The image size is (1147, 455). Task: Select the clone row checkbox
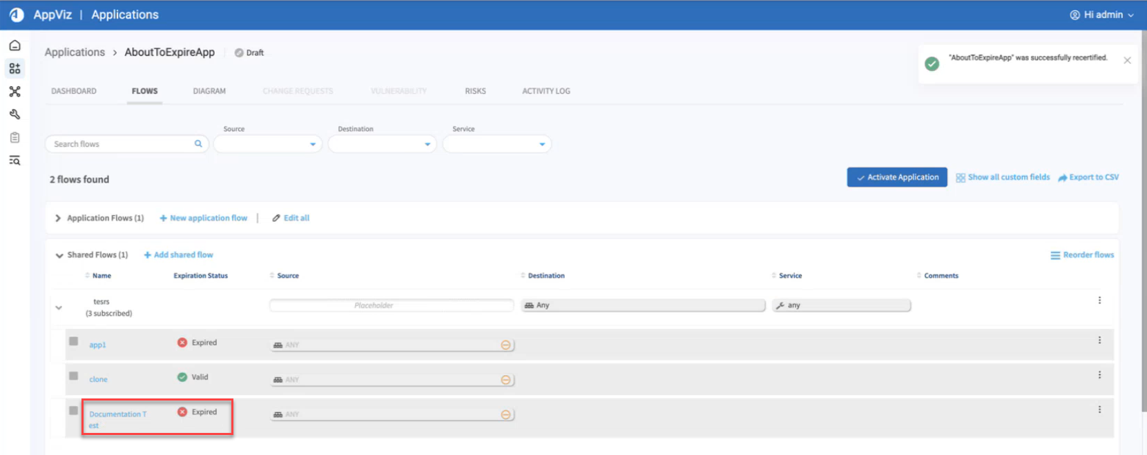click(74, 376)
